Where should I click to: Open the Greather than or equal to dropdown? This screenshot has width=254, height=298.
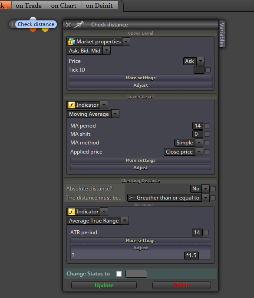point(205,198)
